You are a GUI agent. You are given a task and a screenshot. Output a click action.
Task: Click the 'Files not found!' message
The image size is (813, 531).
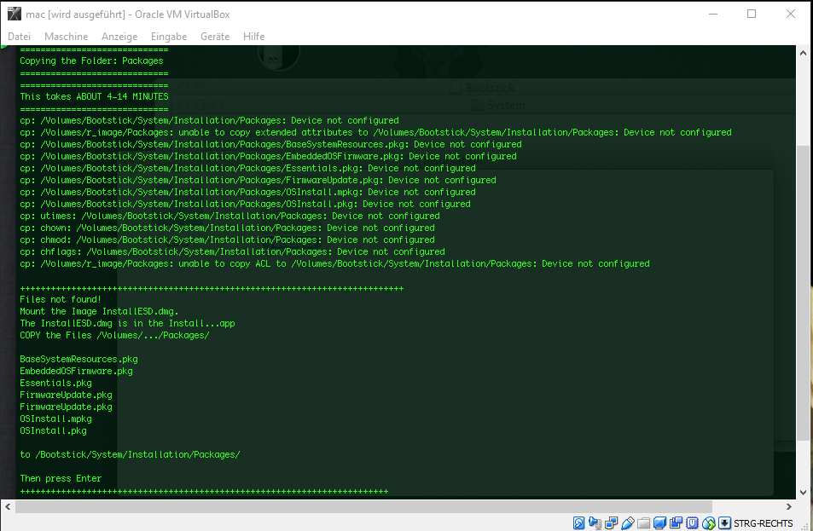tap(61, 299)
